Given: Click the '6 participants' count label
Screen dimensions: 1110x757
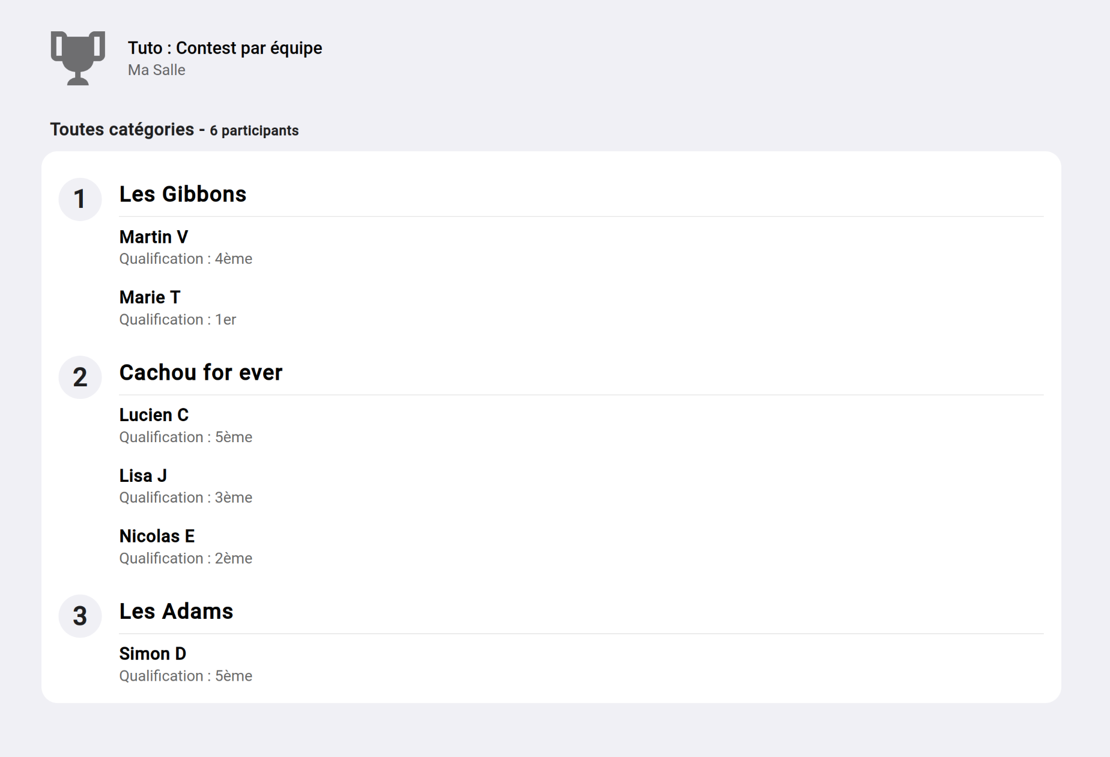Looking at the screenshot, I should pos(254,131).
